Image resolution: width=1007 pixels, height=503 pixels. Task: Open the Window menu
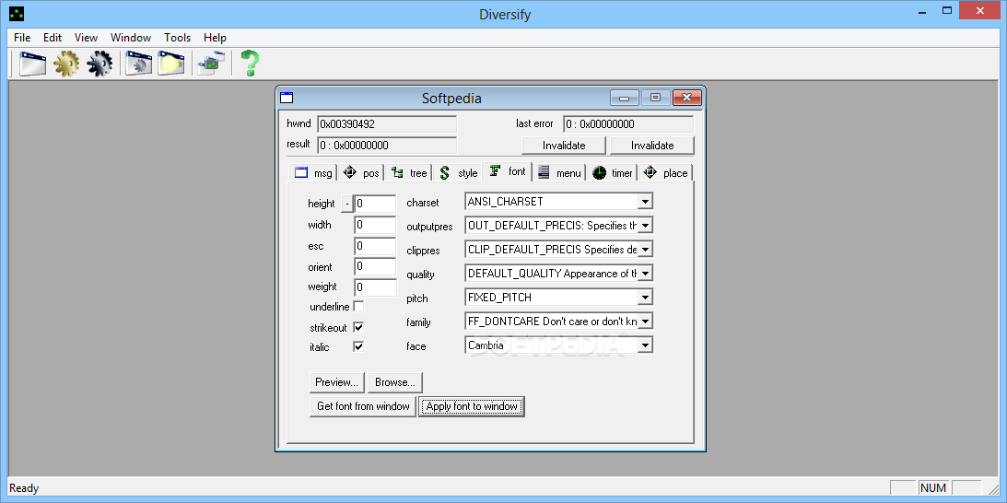coord(131,37)
